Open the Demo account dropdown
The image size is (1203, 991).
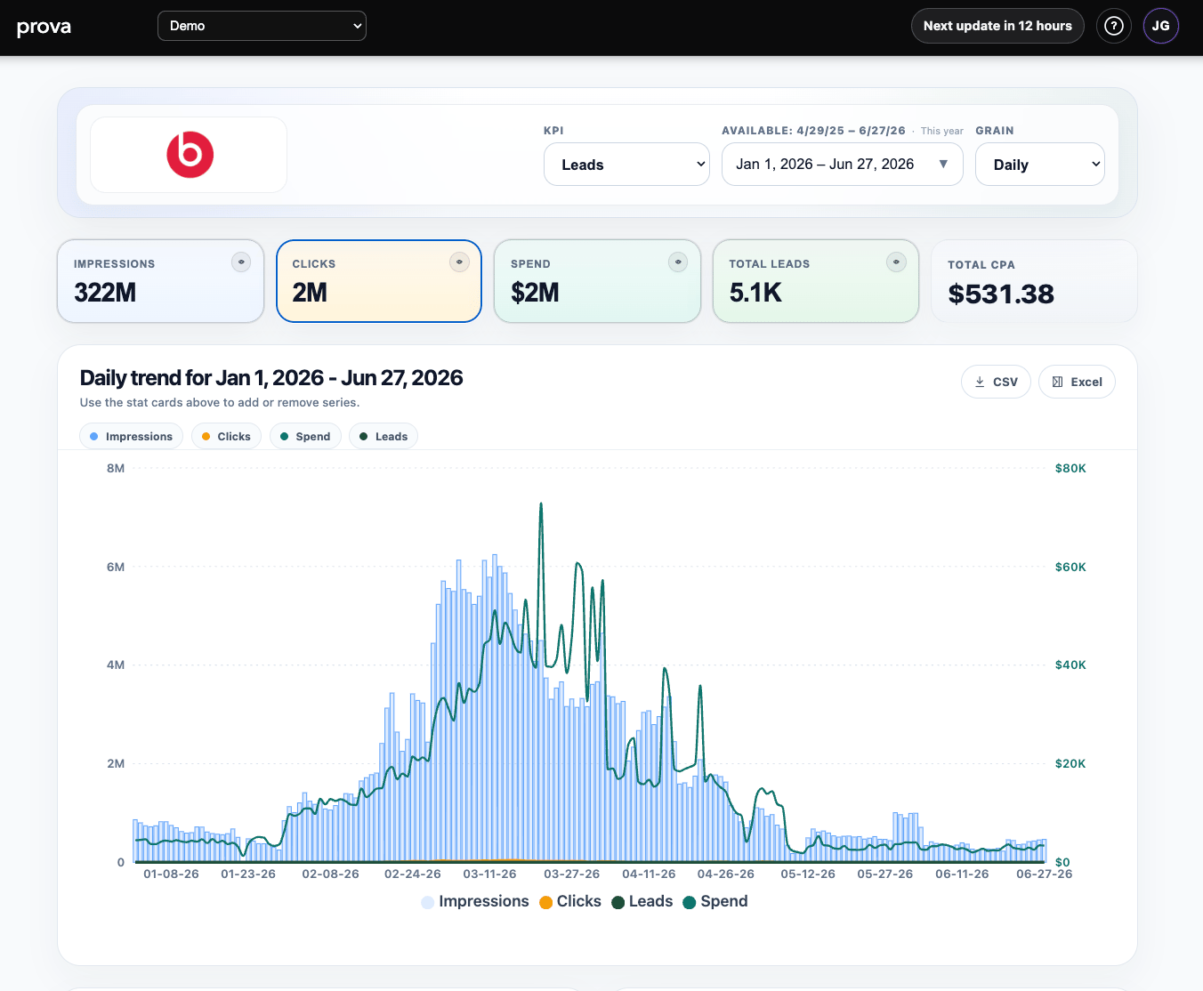[x=262, y=26]
